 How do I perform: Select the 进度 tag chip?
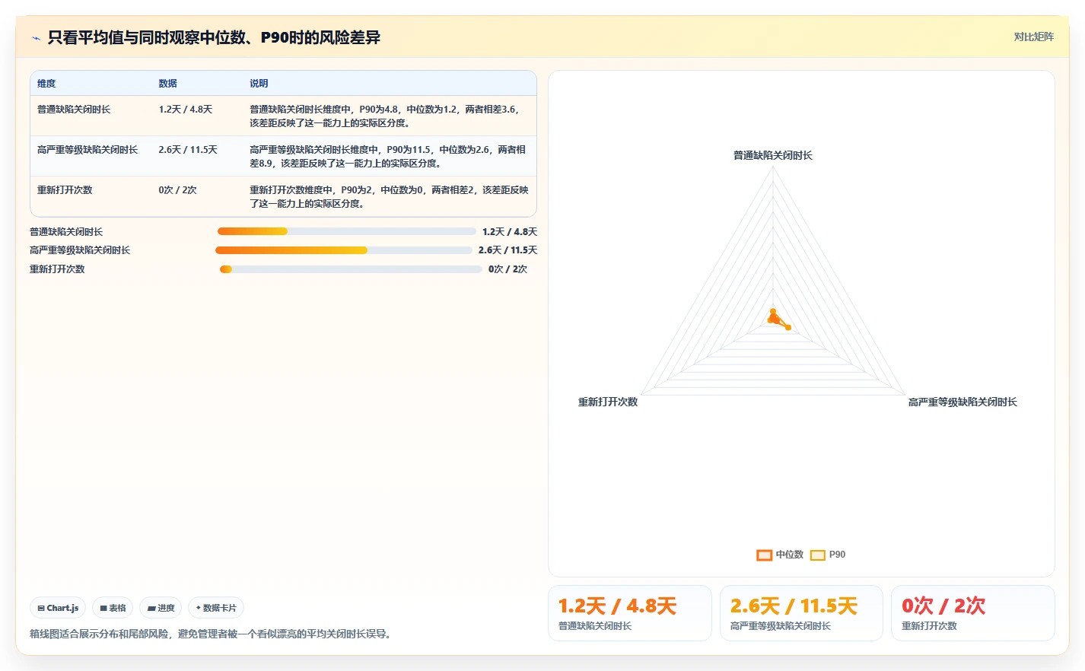[161, 608]
